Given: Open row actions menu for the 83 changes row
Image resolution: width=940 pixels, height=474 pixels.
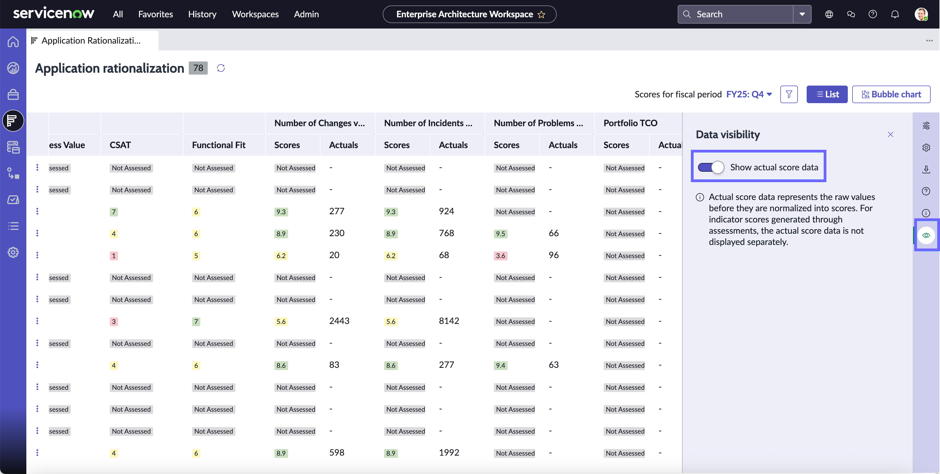Looking at the screenshot, I should tap(37, 365).
